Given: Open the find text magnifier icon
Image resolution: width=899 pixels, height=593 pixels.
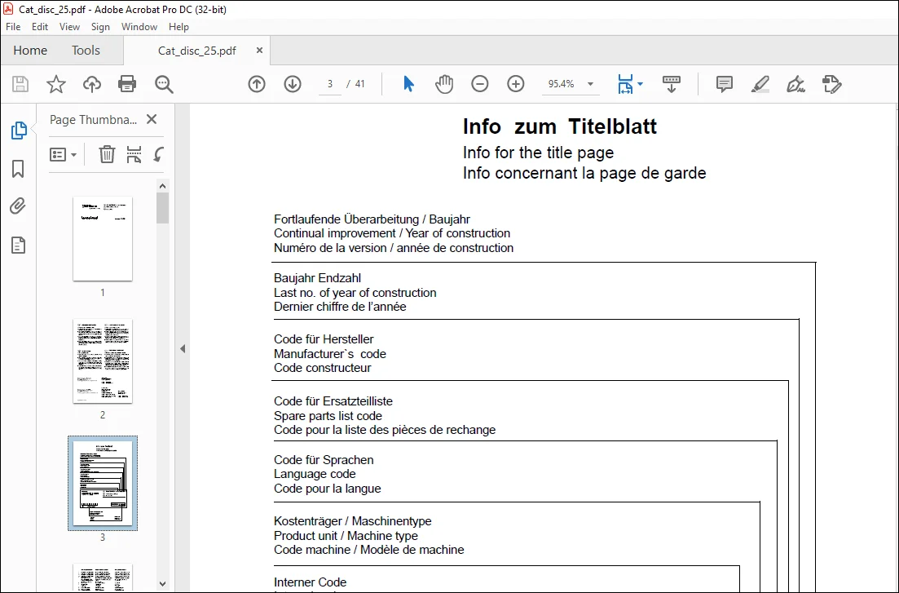Looking at the screenshot, I should pyautogui.click(x=164, y=84).
